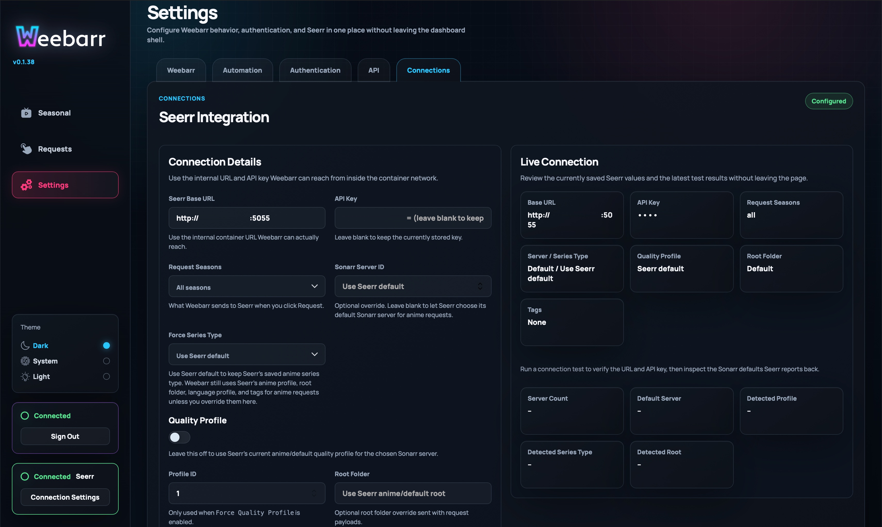The width and height of the screenshot is (882, 527).
Task: Click the Detected Root card
Action: click(x=682, y=465)
